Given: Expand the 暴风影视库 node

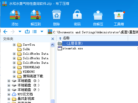Looking at the screenshot, I should [x=9, y=99].
